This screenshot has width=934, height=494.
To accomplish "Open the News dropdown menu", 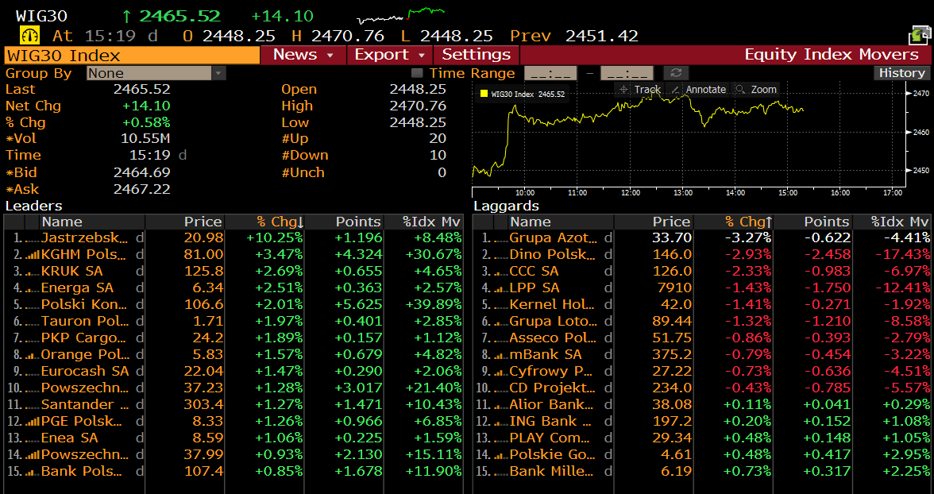I will pos(303,55).
